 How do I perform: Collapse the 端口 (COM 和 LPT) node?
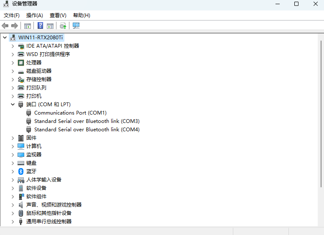(x=13, y=105)
